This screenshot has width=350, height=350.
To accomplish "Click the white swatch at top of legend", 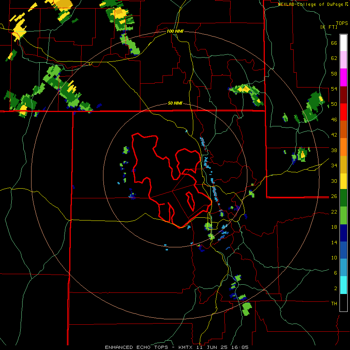I will (343, 43).
